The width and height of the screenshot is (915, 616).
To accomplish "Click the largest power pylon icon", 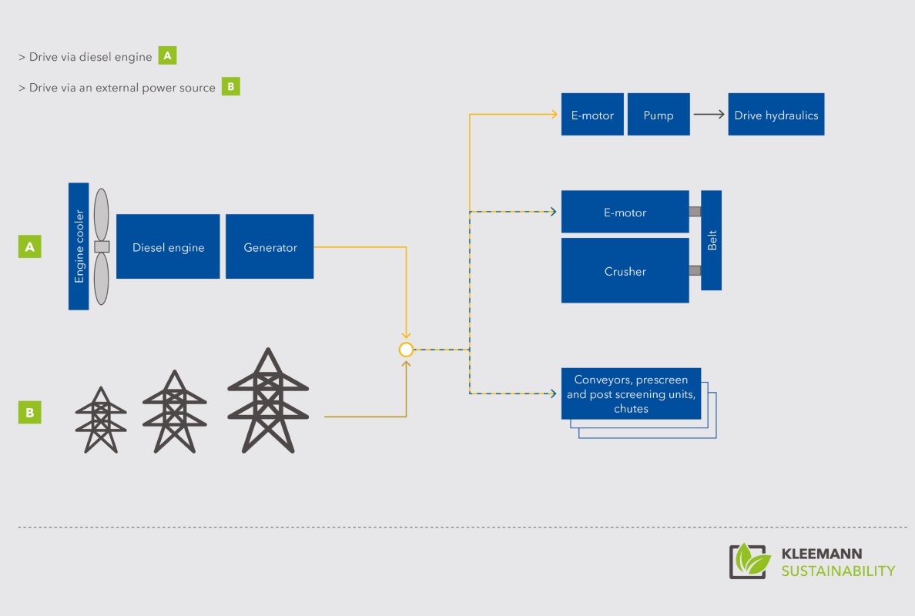I will click(x=268, y=400).
